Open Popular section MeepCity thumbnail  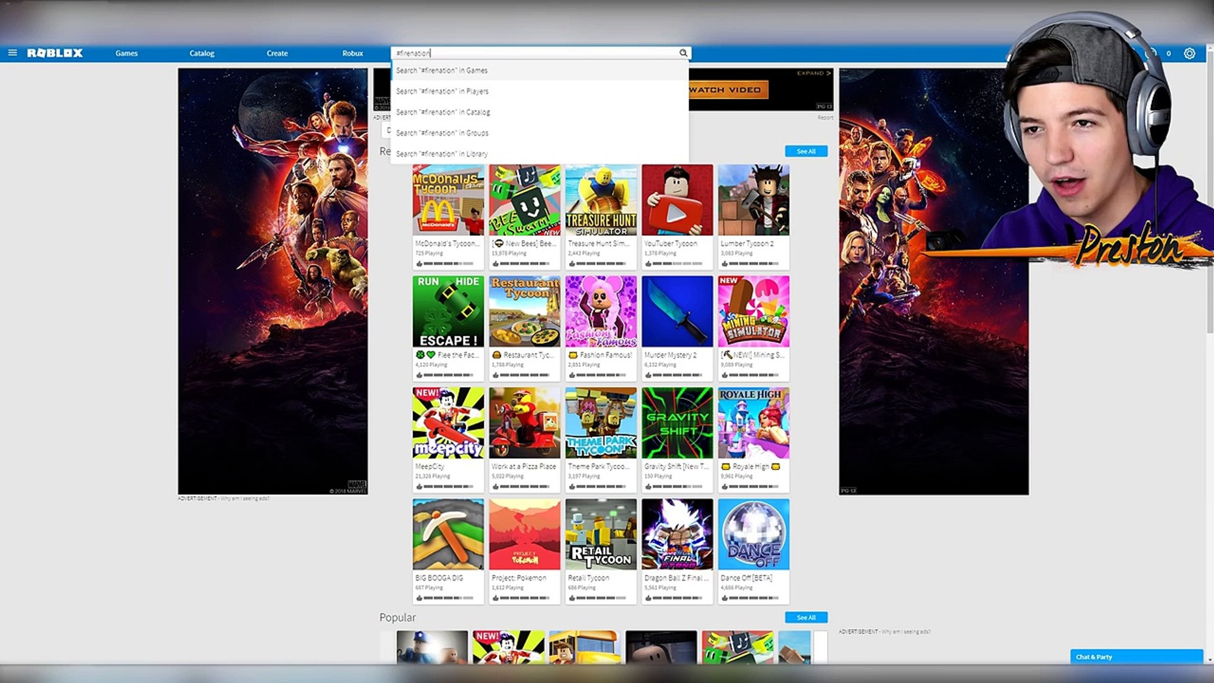pos(508,646)
